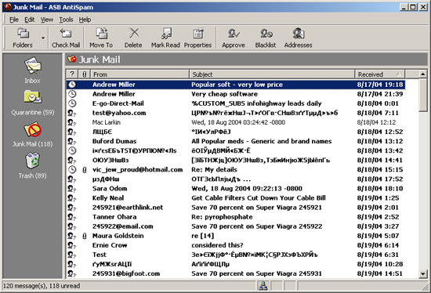Screen dimensions: 431x293
Task: Click the status icon on Buford Dumas row
Action: coord(72,141)
